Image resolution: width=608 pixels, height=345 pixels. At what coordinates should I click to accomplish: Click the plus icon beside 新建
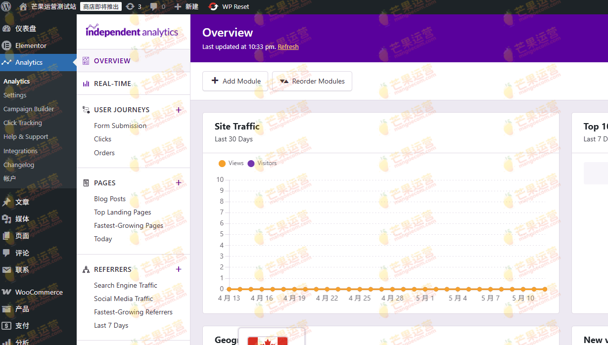click(178, 6)
